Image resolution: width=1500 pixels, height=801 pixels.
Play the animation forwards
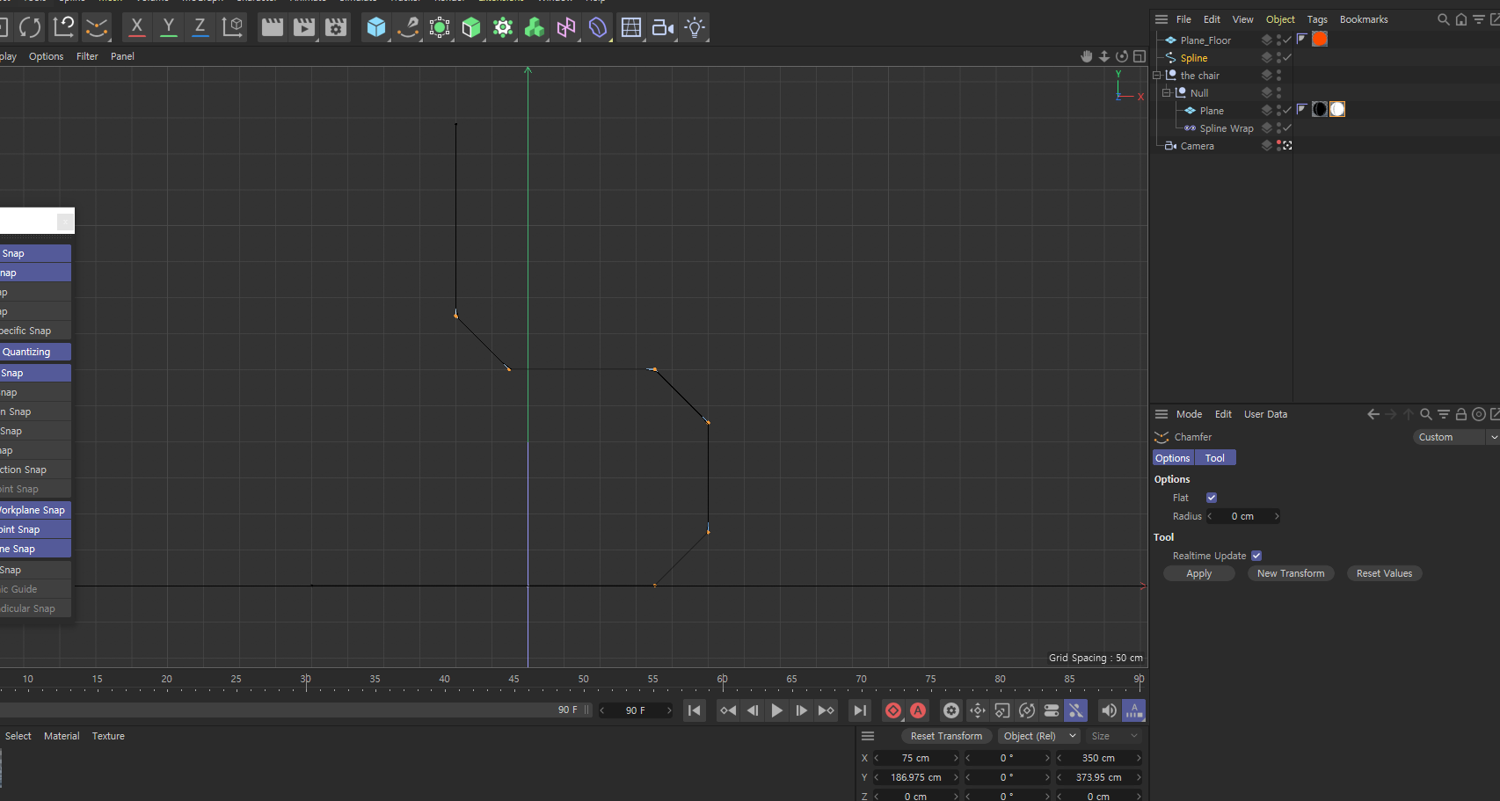click(777, 710)
